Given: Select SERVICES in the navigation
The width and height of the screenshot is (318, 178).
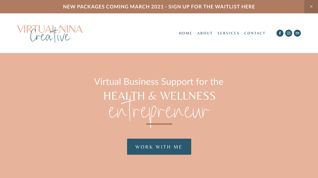Looking at the screenshot, I should click(x=228, y=33).
